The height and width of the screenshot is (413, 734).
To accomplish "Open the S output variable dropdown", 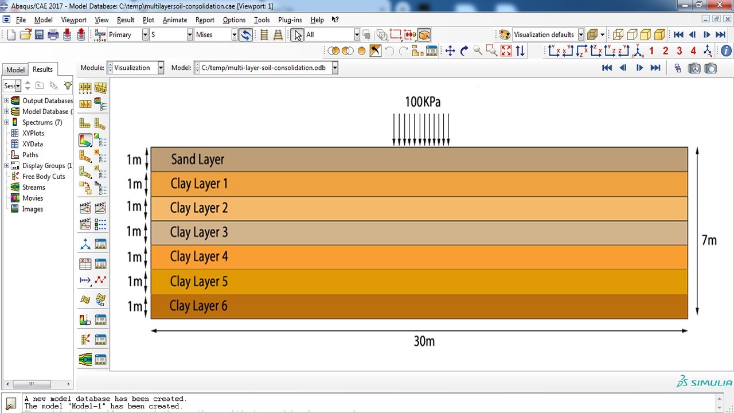I will 189,34.
